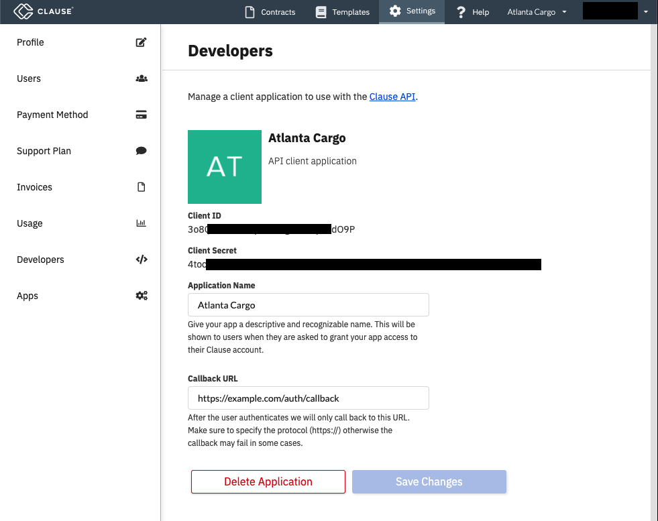This screenshot has height=521, width=658.
Task: Click the 'API client application' subtitle
Action: tap(312, 161)
